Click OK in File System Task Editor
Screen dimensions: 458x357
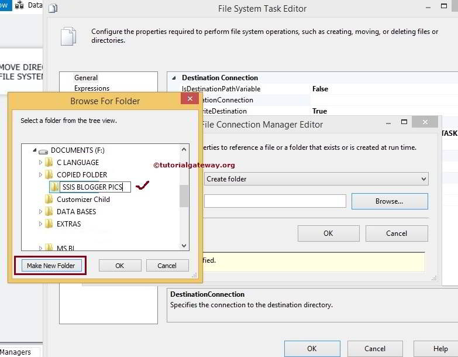coord(312,349)
